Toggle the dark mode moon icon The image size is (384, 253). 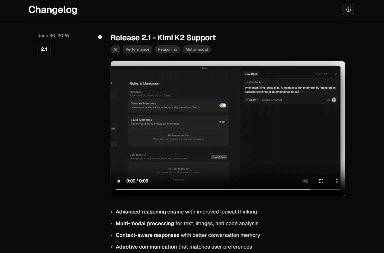[x=348, y=10]
